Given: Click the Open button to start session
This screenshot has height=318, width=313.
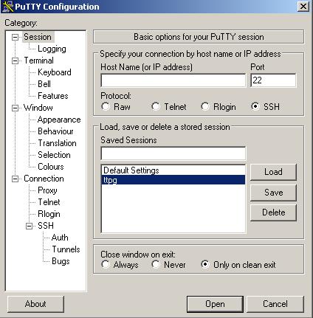Looking at the screenshot, I should [215, 304].
